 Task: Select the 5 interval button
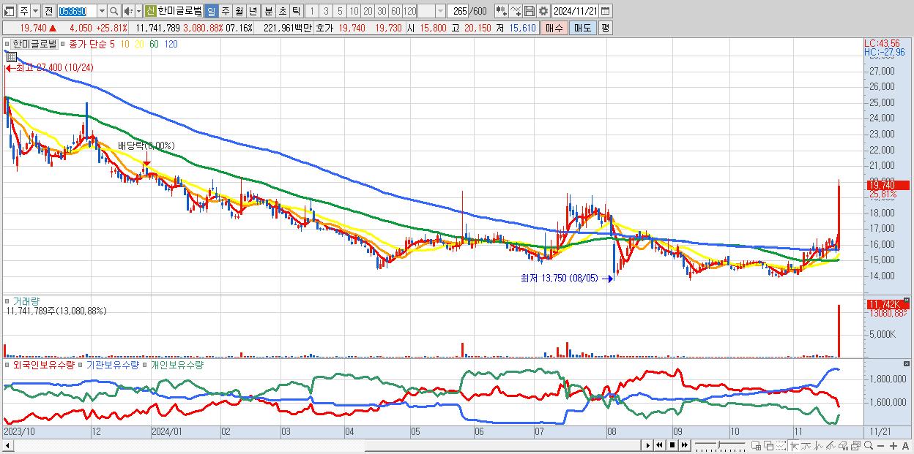340,11
